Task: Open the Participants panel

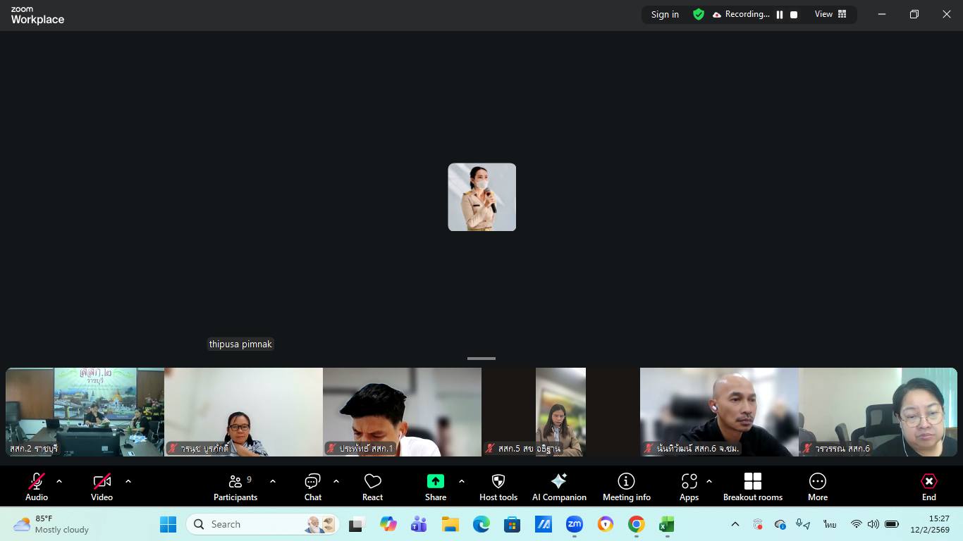Action: pyautogui.click(x=235, y=487)
